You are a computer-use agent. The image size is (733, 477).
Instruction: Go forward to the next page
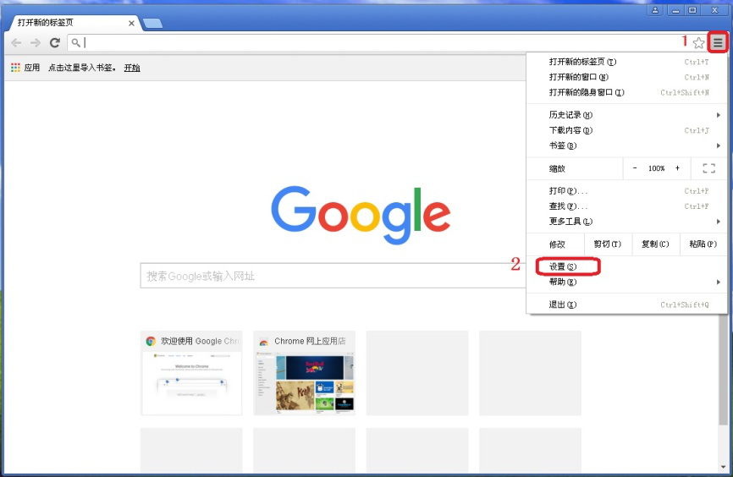click(x=36, y=43)
